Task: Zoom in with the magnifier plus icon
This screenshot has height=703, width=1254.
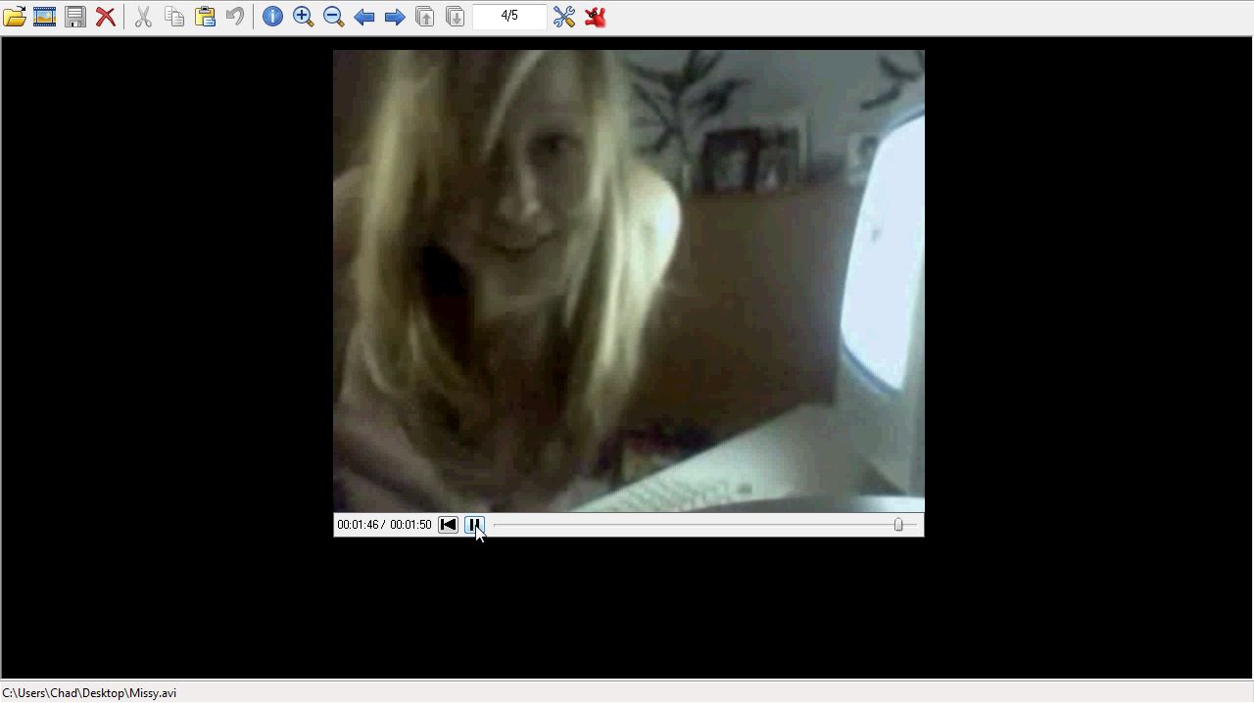Action: (303, 17)
